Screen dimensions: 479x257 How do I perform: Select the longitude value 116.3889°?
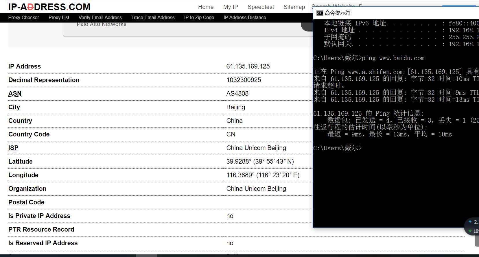(263, 175)
